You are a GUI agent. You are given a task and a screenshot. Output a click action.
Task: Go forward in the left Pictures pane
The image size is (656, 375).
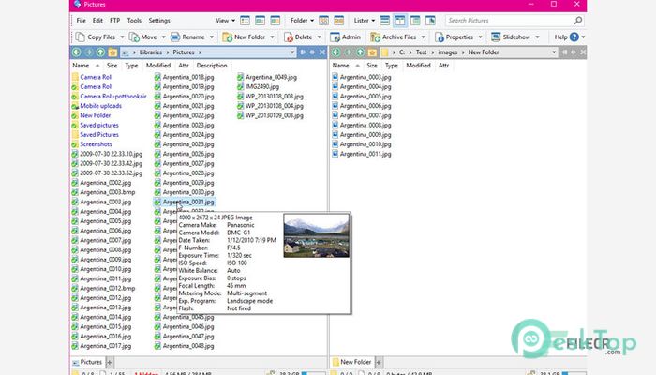pyautogui.click(x=88, y=52)
